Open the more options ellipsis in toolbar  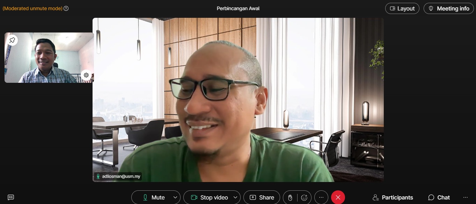(x=321, y=197)
